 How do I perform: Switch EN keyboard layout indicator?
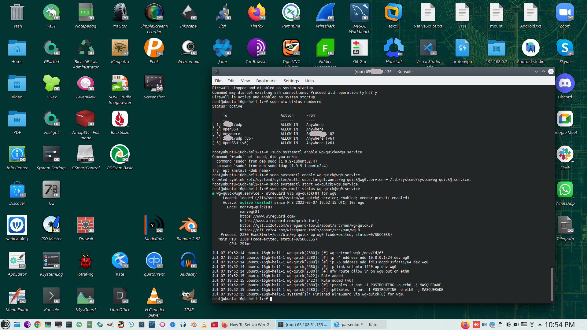coord(484,324)
